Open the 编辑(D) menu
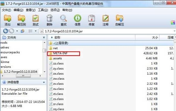Viewport: 176px width, 111px height. (x=18, y=10)
